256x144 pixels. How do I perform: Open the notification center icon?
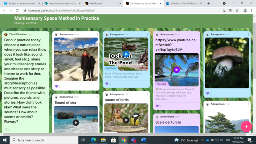(x=250, y=140)
